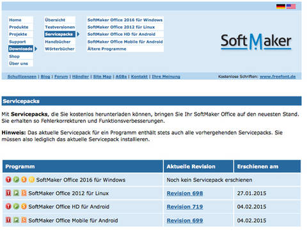This screenshot has width=307, height=232.
Task: Click orange Presentations icon in Office HD Android row
Action: coord(24,206)
